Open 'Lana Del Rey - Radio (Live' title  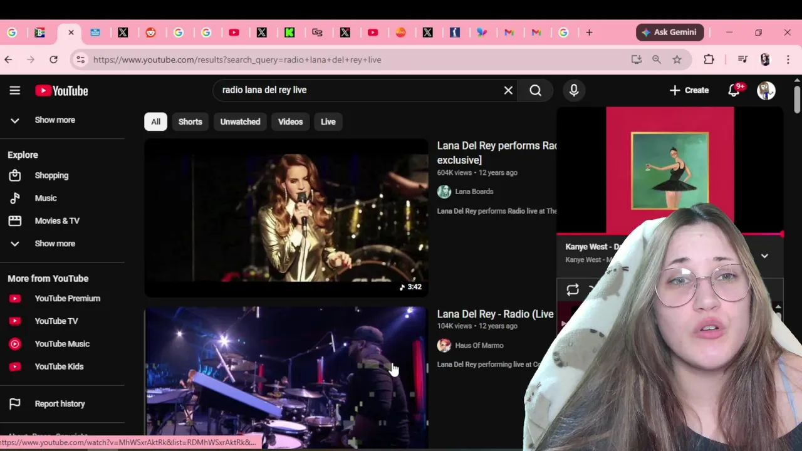pos(496,314)
